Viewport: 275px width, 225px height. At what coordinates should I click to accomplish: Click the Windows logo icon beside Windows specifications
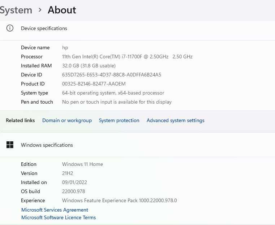(x=10, y=145)
